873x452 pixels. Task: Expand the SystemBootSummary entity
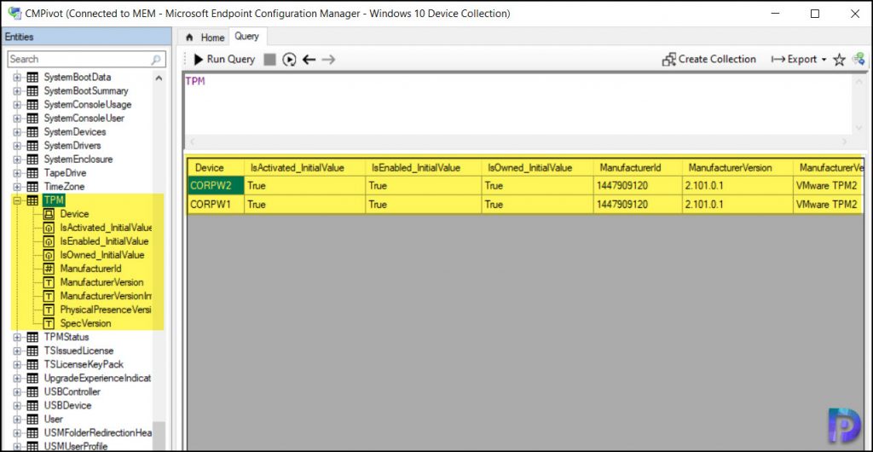pyautogui.click(x=17, y=90)
